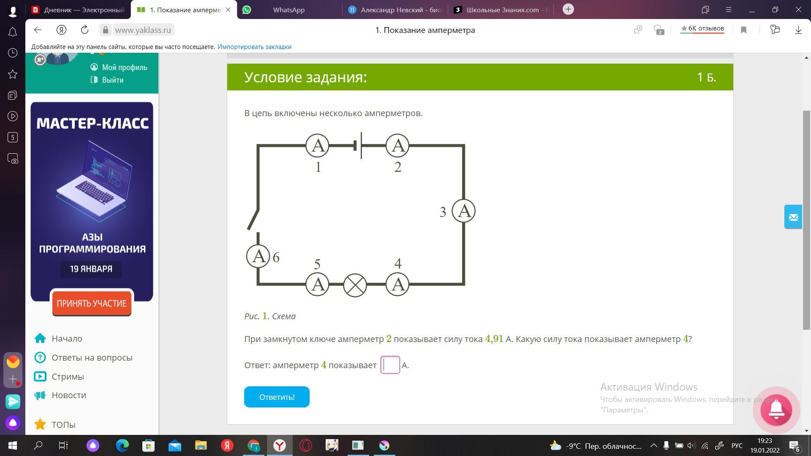Click ПРИНЯТЬ УЧАСТИЕ banner button
Screen dimensions: 811x456
point(92,303)
